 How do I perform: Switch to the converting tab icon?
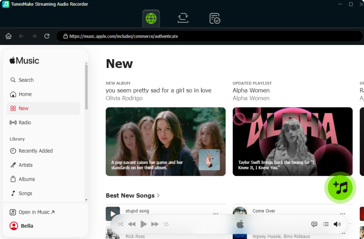point(183,18)
